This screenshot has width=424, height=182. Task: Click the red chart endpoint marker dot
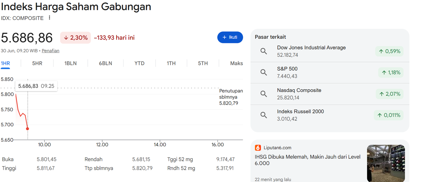pos(28,129)
